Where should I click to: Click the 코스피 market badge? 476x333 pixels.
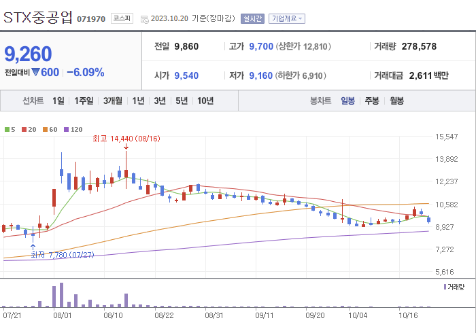[x=122, y=18]
